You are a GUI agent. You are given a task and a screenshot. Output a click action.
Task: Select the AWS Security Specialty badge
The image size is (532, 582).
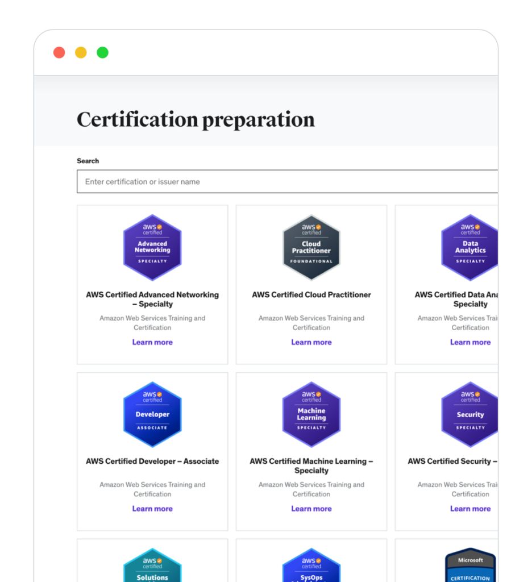coord(469,414)
